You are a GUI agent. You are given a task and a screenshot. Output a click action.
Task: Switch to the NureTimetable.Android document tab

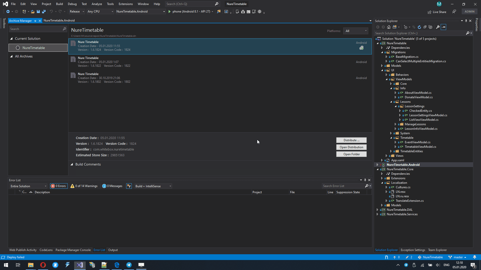[x=59, y=20]
